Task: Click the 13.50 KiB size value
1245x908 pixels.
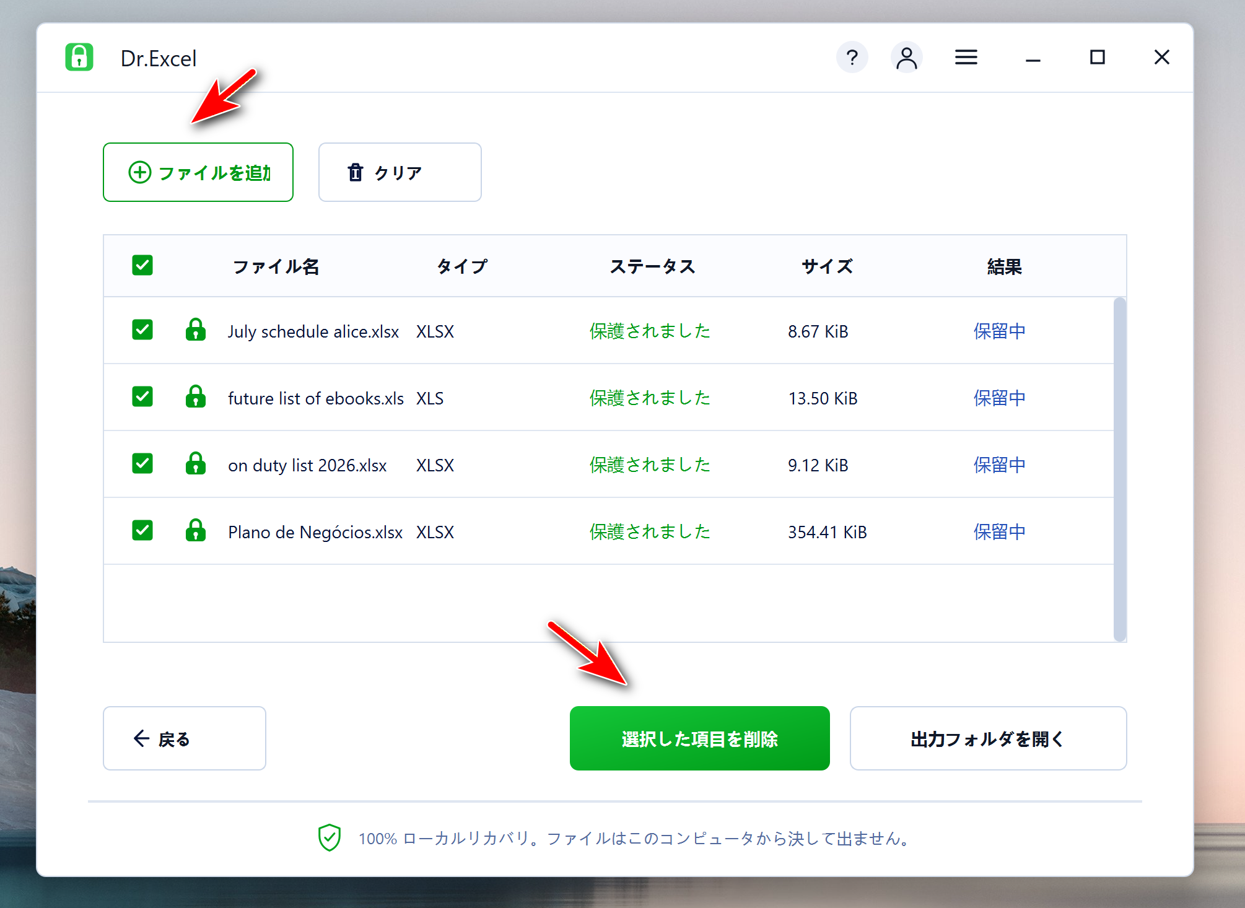Action: [x=823, y=398]
